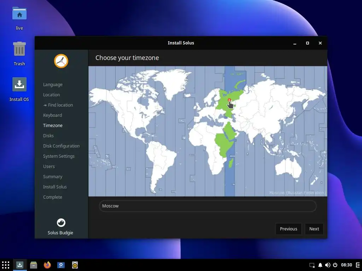Go to the Keyboard step
The image size is (362, 271).
click(52, 115)
